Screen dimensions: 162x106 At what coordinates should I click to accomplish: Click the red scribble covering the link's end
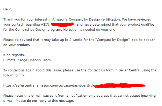coord(120,85)
